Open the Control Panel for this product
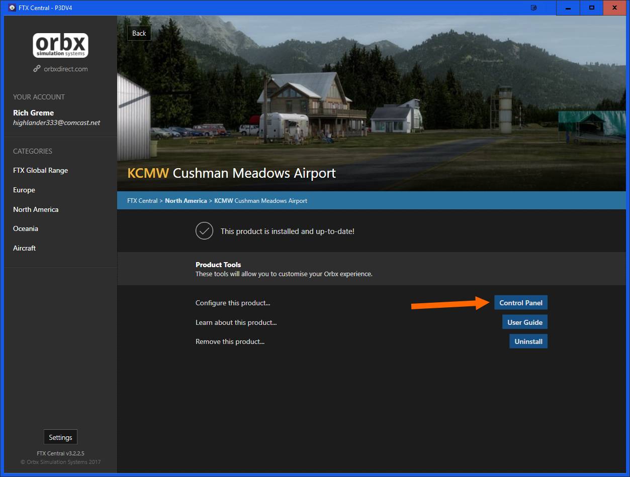Image resolution: width=630 pixels, height=477 pixels. pos(521,303)
